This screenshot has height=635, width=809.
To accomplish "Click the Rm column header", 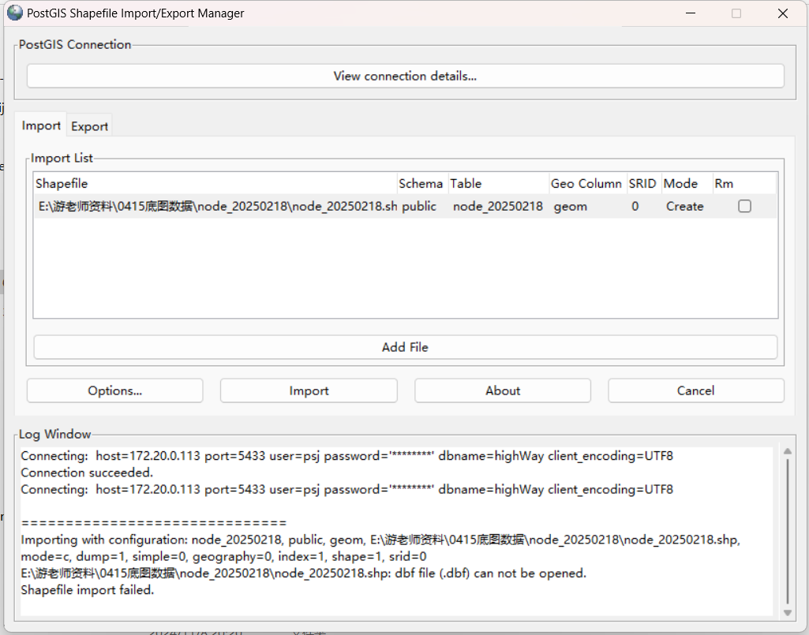I will pos(744,184).
